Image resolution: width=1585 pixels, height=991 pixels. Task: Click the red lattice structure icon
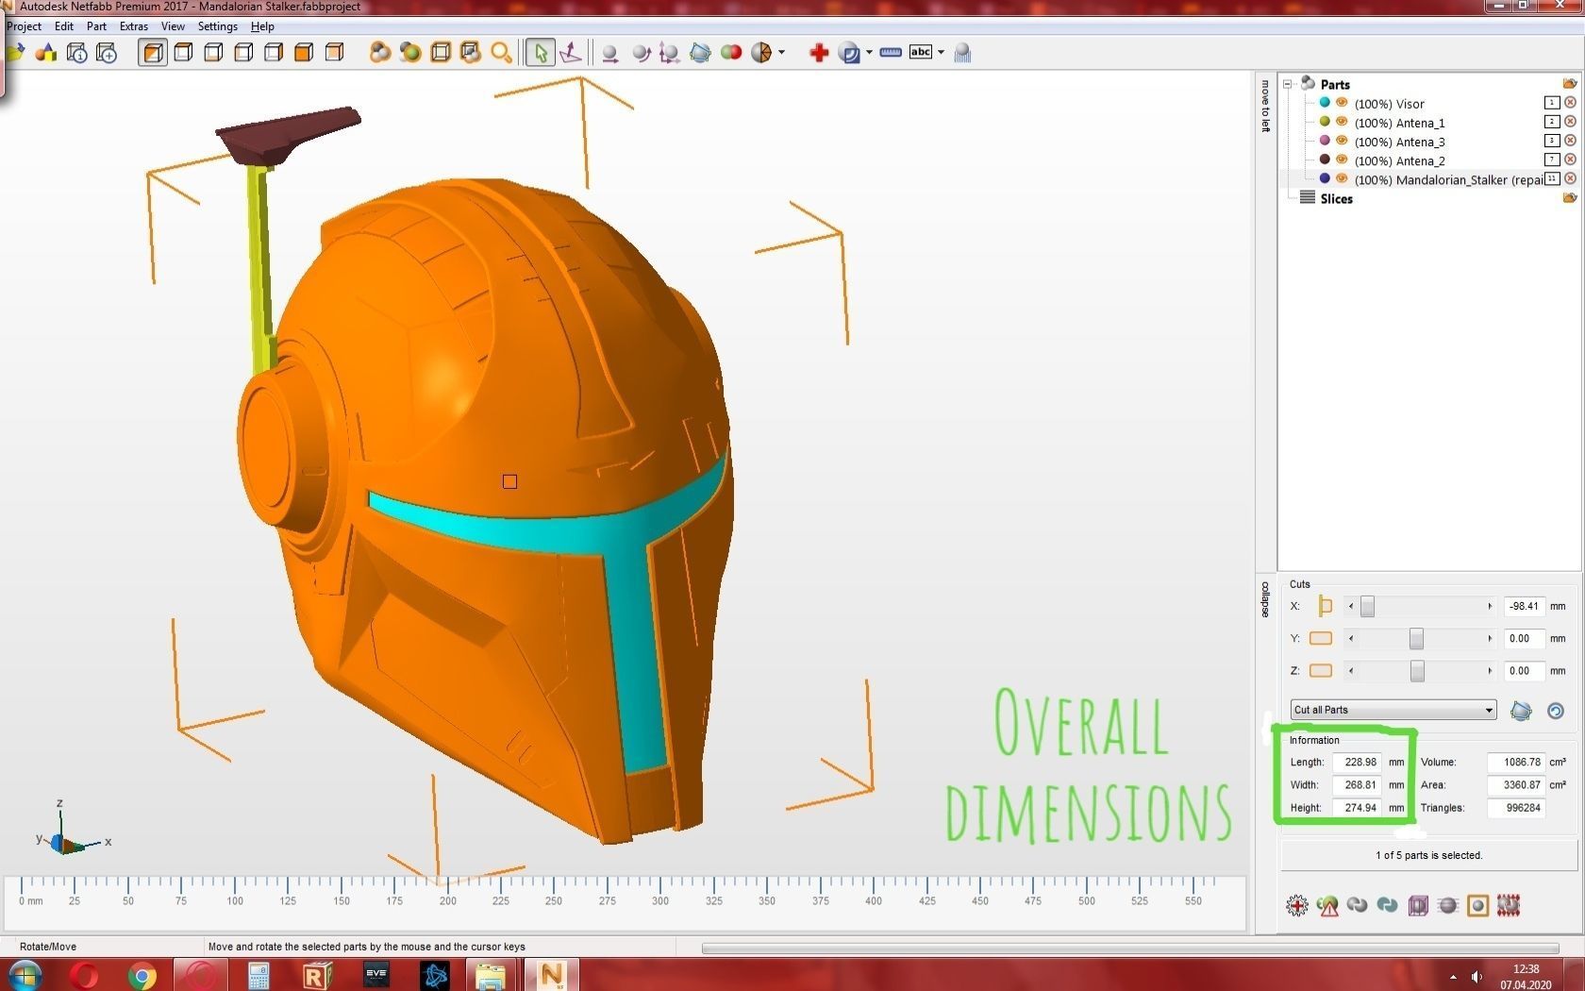click(1509, 906)
